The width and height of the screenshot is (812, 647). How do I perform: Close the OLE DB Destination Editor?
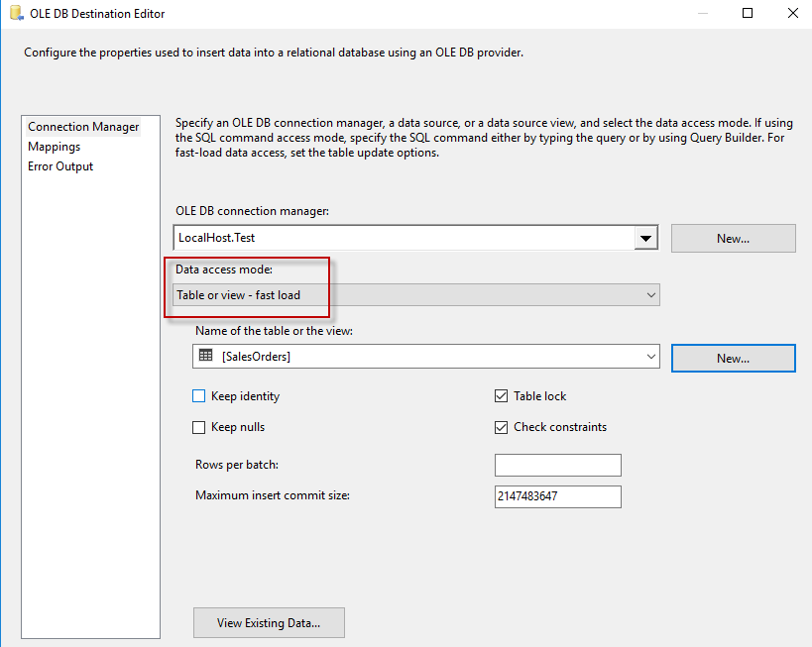click(x=792, y=14)
